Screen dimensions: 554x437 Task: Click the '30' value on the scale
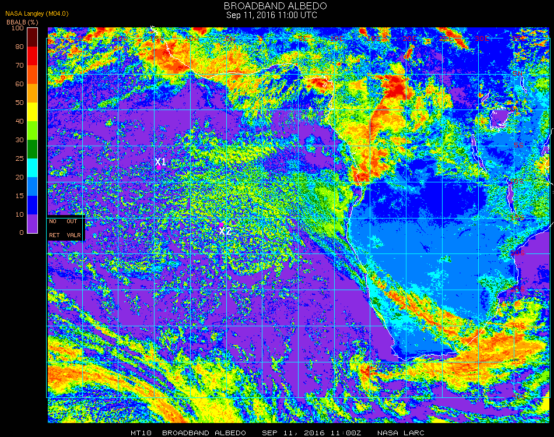pos(19,140)
